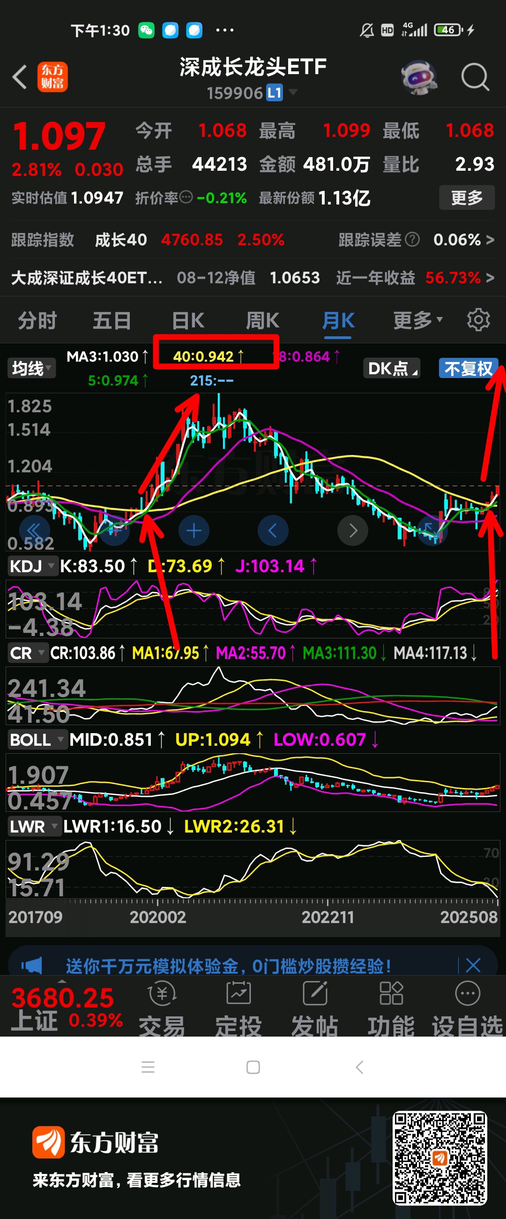This screenshot has height=1219, width=506.
Task: Tap UP:1.094 BOLL value
Action: point(218,740)
